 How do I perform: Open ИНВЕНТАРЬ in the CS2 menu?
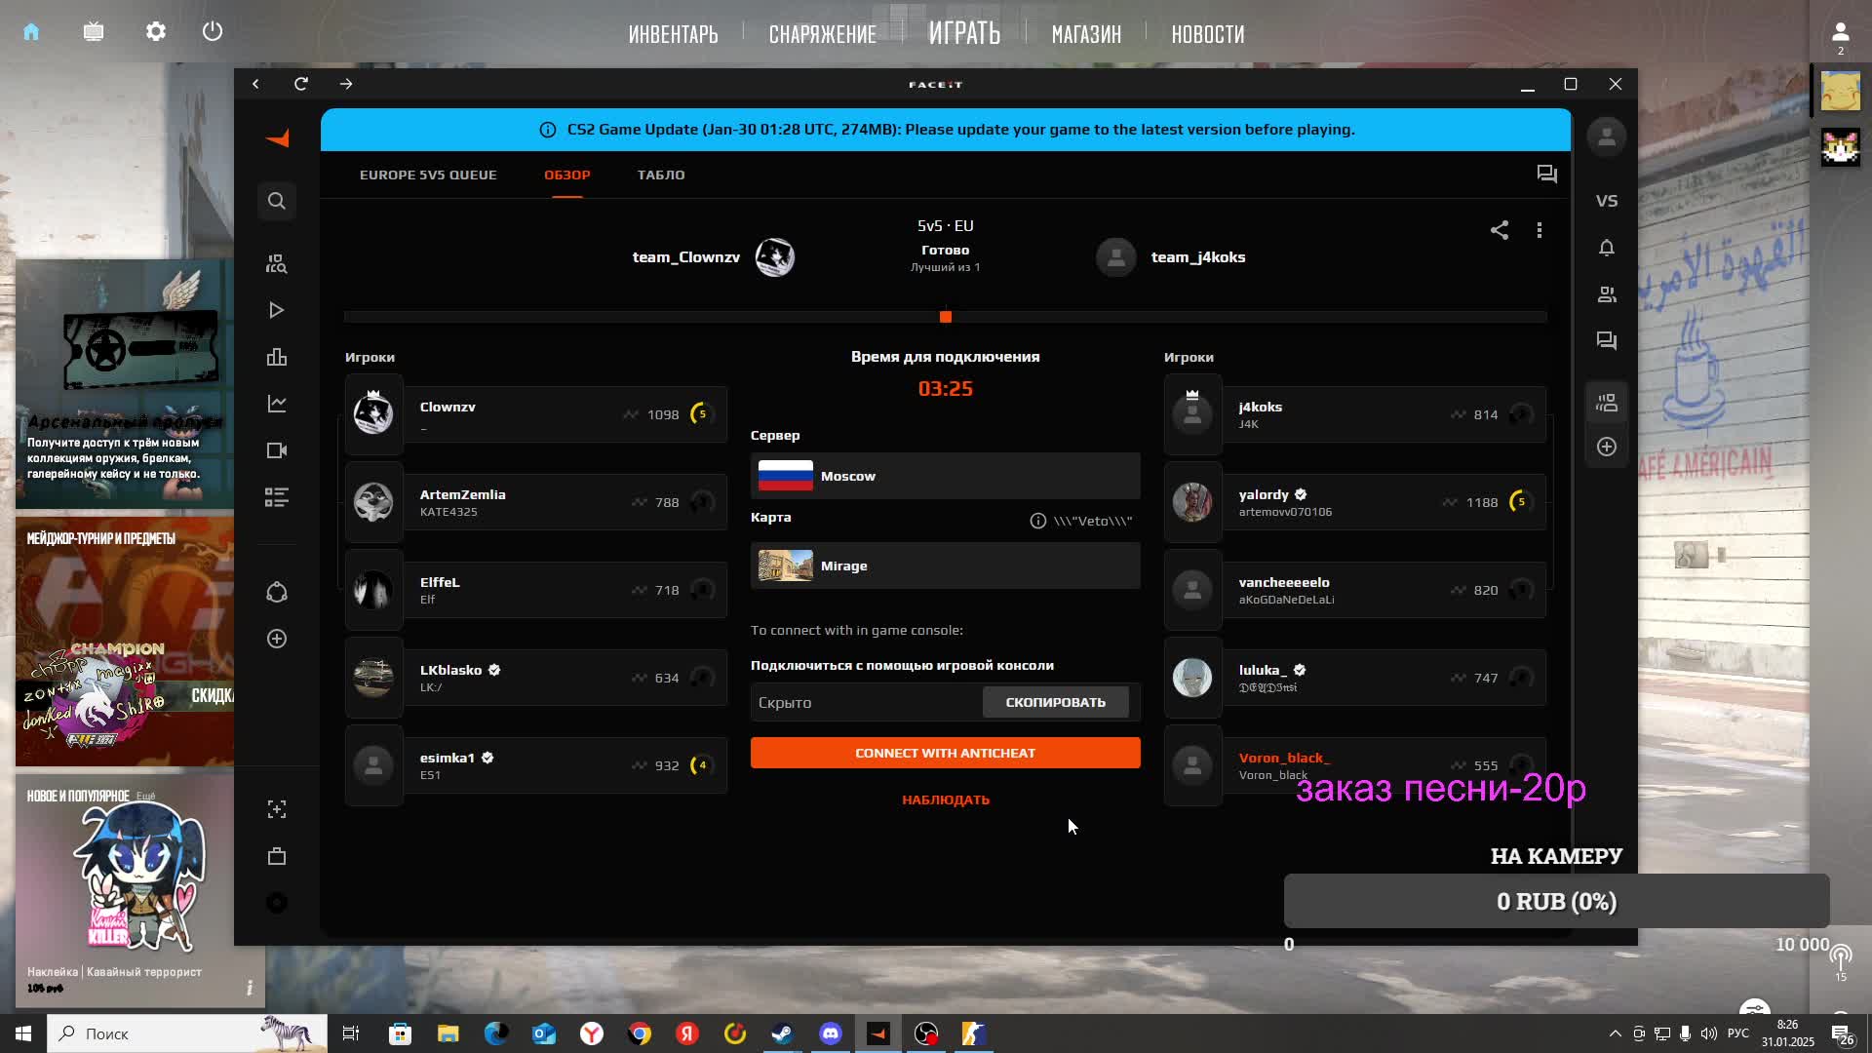coord(673,34)
